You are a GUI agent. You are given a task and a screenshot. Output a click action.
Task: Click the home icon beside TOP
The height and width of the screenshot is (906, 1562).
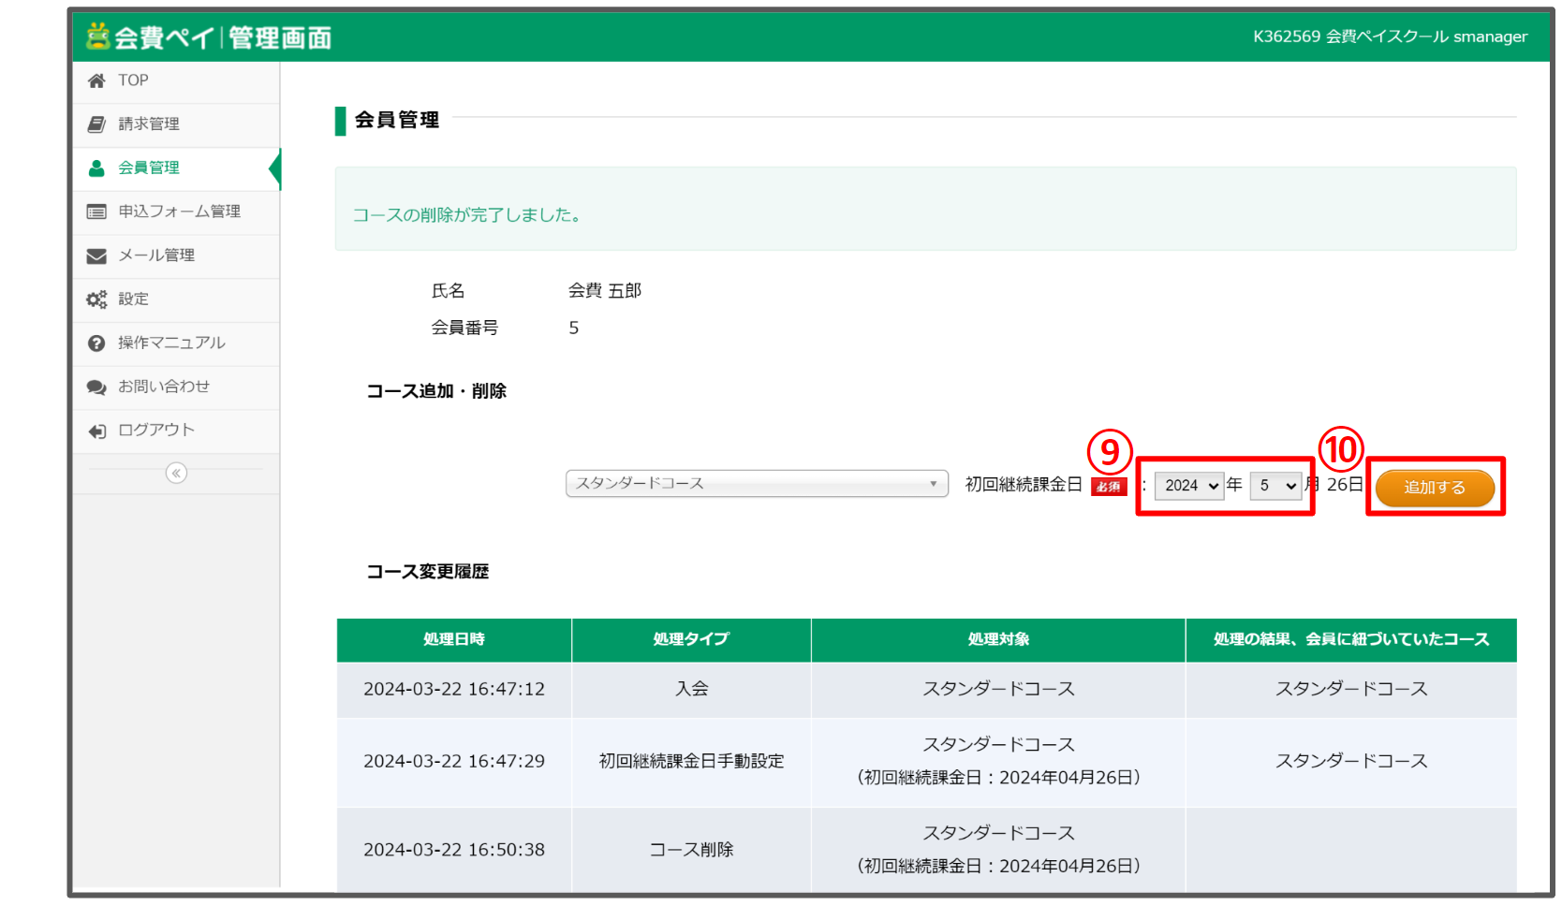coord(96,81)
